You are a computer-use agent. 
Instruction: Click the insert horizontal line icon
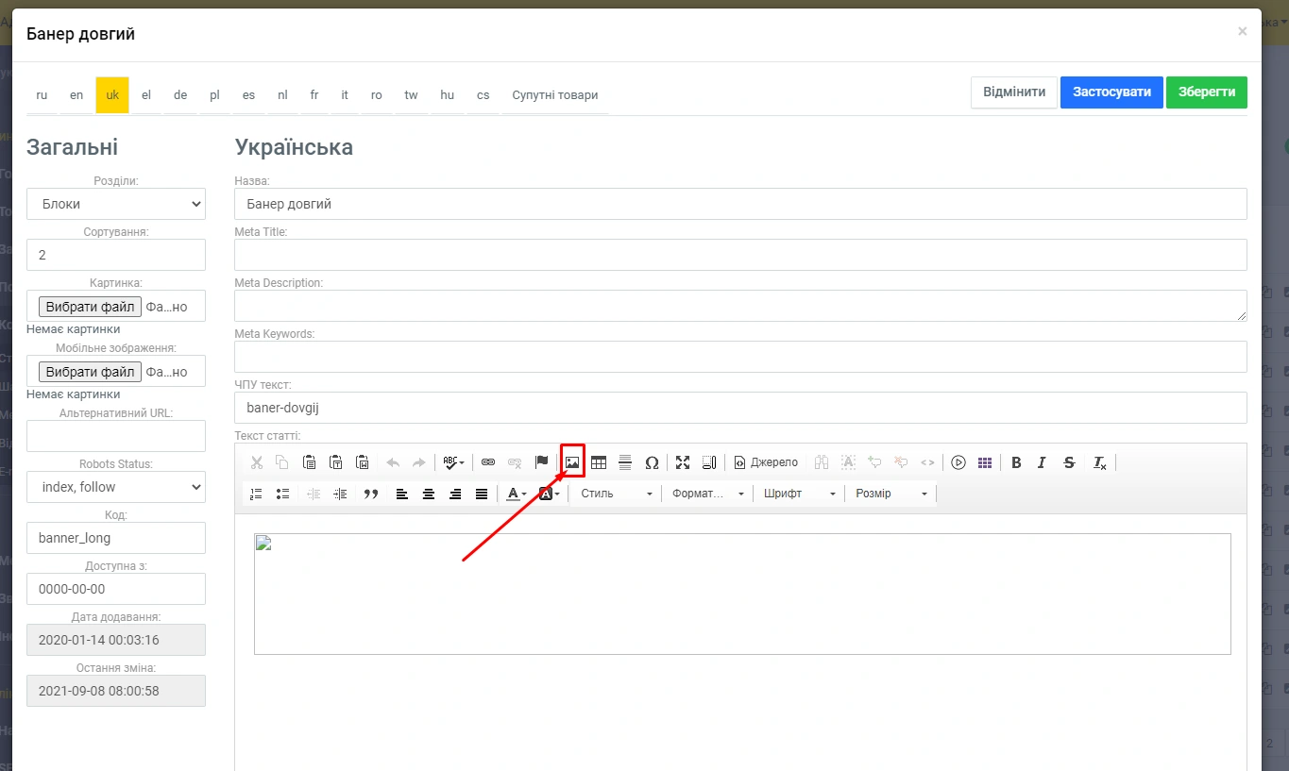[625, 462]
